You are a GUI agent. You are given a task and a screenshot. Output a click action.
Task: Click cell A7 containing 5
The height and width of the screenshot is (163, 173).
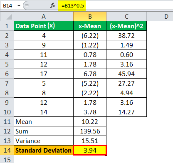(44, 83)
